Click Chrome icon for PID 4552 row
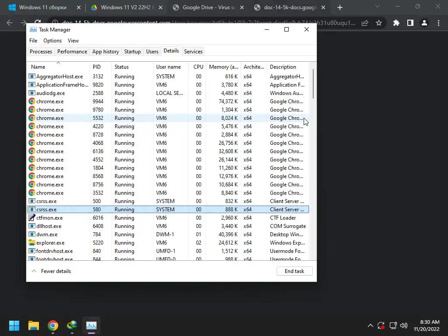448x336 pixels. tap(31, 159)
